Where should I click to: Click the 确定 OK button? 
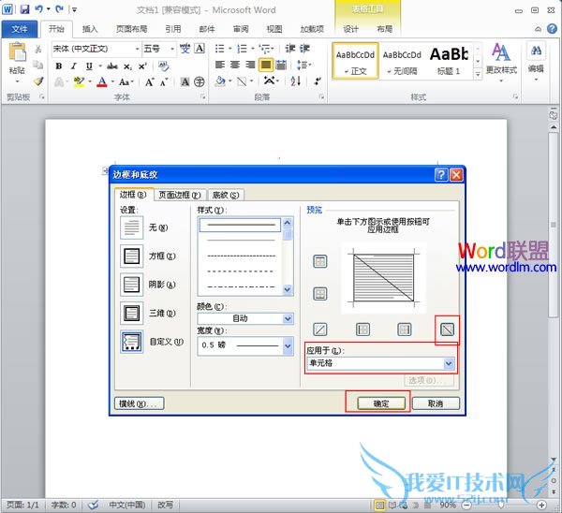(381, 403)
